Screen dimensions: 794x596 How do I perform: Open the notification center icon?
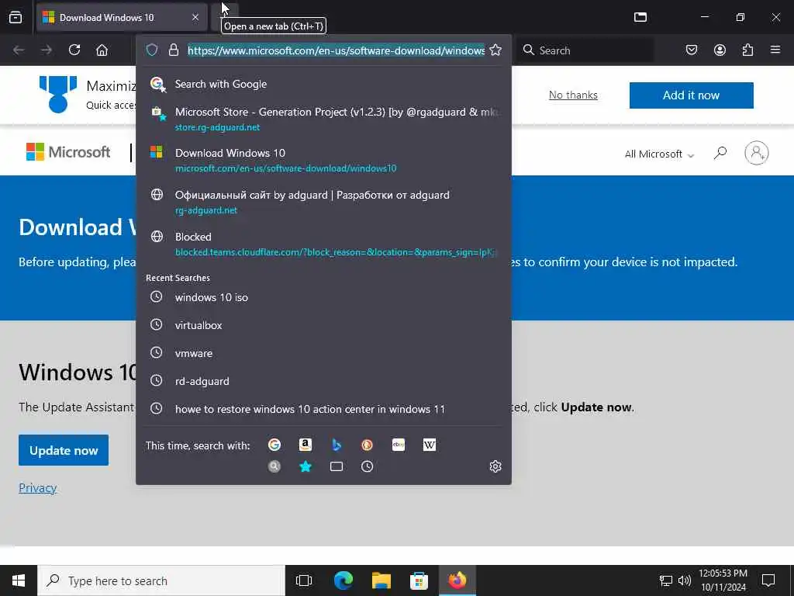point(768,580)
